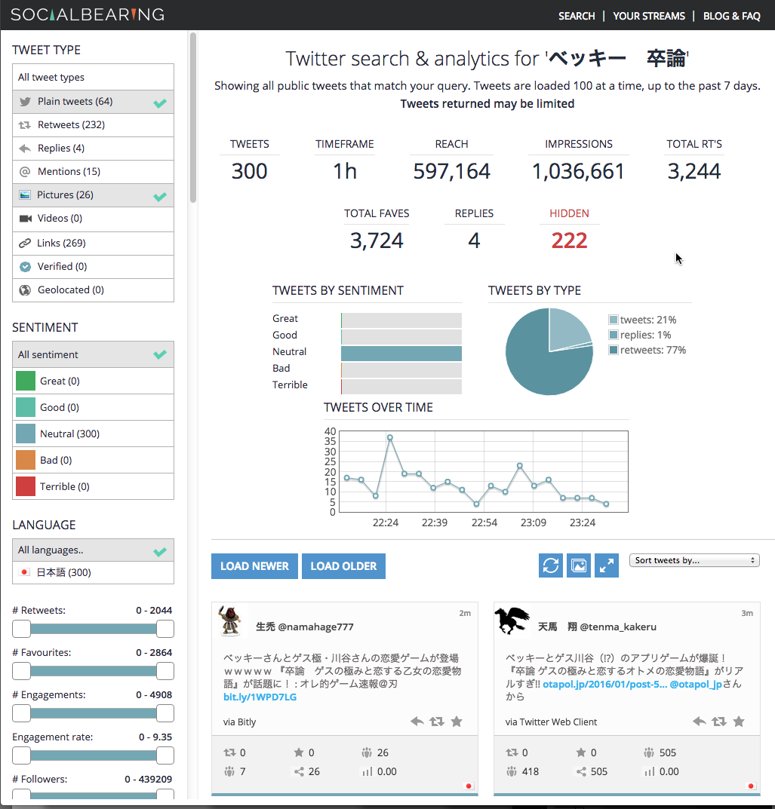Click reply arrow on namahage777 tweet
775x809 pixels.
[417, 722]
